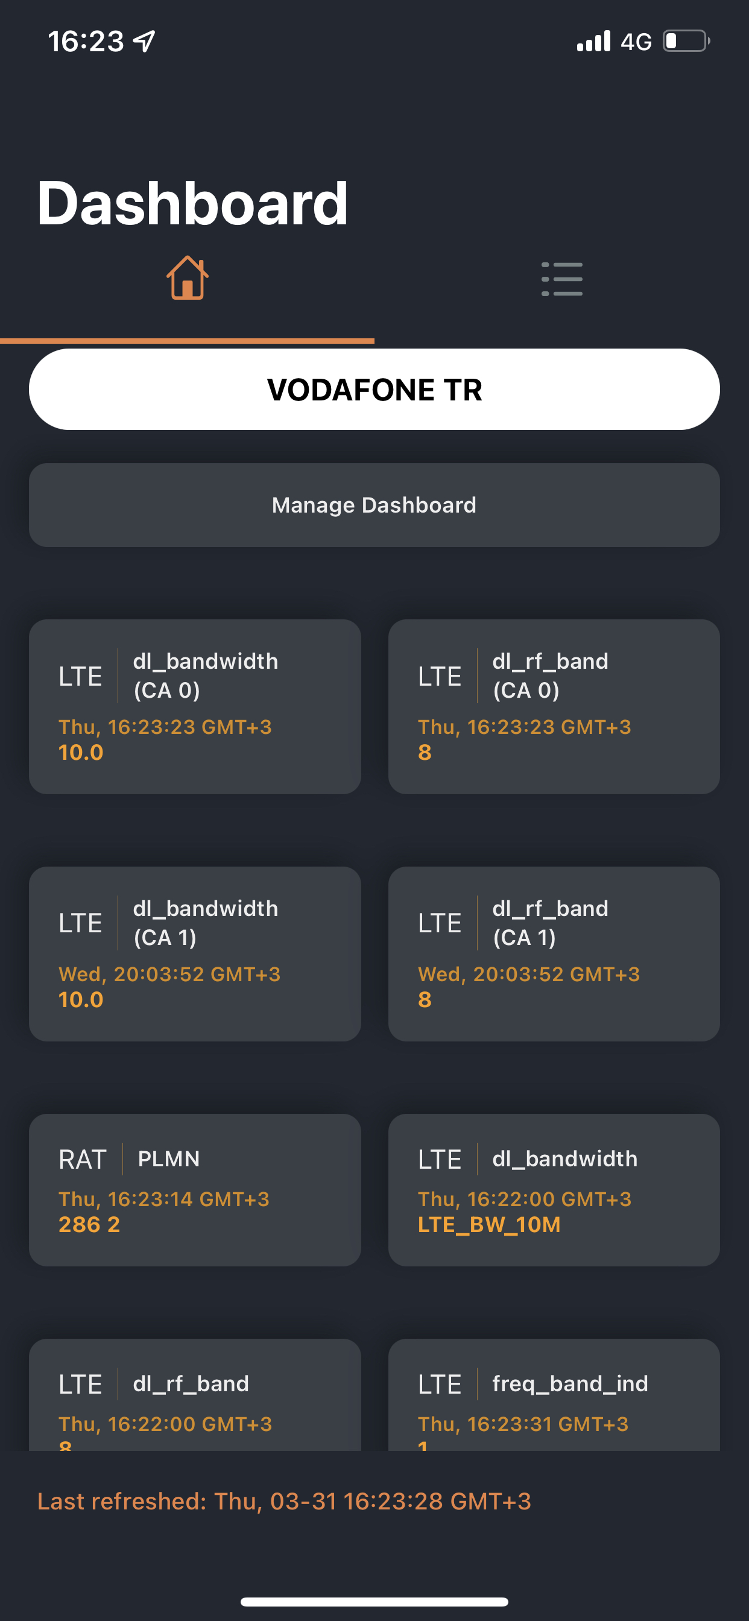
Task: Tap the Dashboard title heading
Action: (192, 203)
